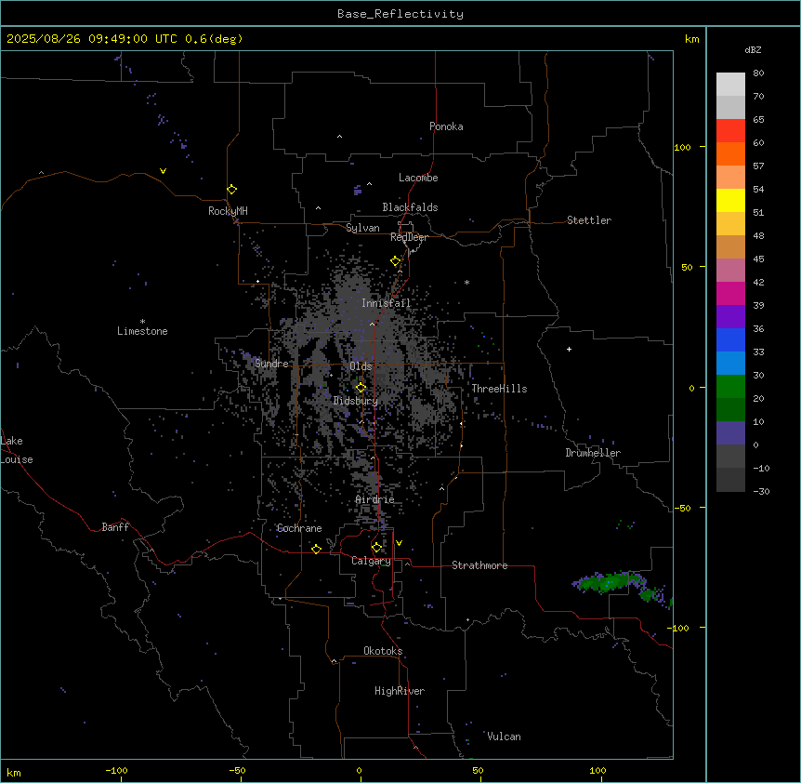801x783 pixels.
Task: Click the asterisk marker above Limestone
Action: [142, 322]
